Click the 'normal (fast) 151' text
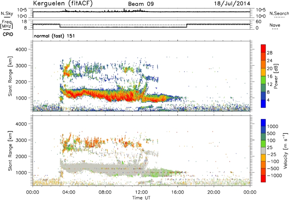Image resolution: width=289 pixels, height=200 pixels. point(55,36)
